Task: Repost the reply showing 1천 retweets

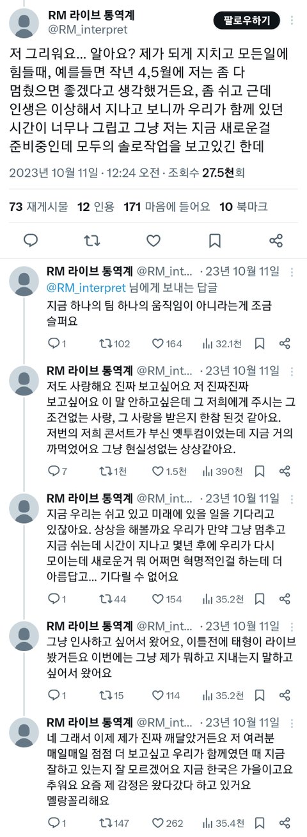Action: (x=114, y=471)
